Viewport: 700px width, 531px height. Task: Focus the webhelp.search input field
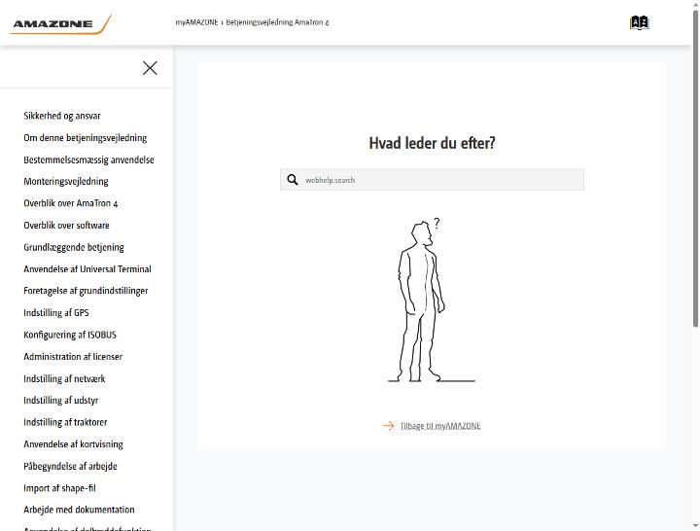[432, 180]
